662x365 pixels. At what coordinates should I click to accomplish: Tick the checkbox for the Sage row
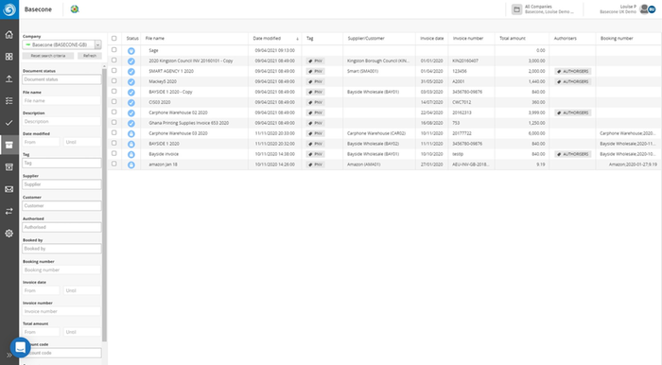coord(114,50)
